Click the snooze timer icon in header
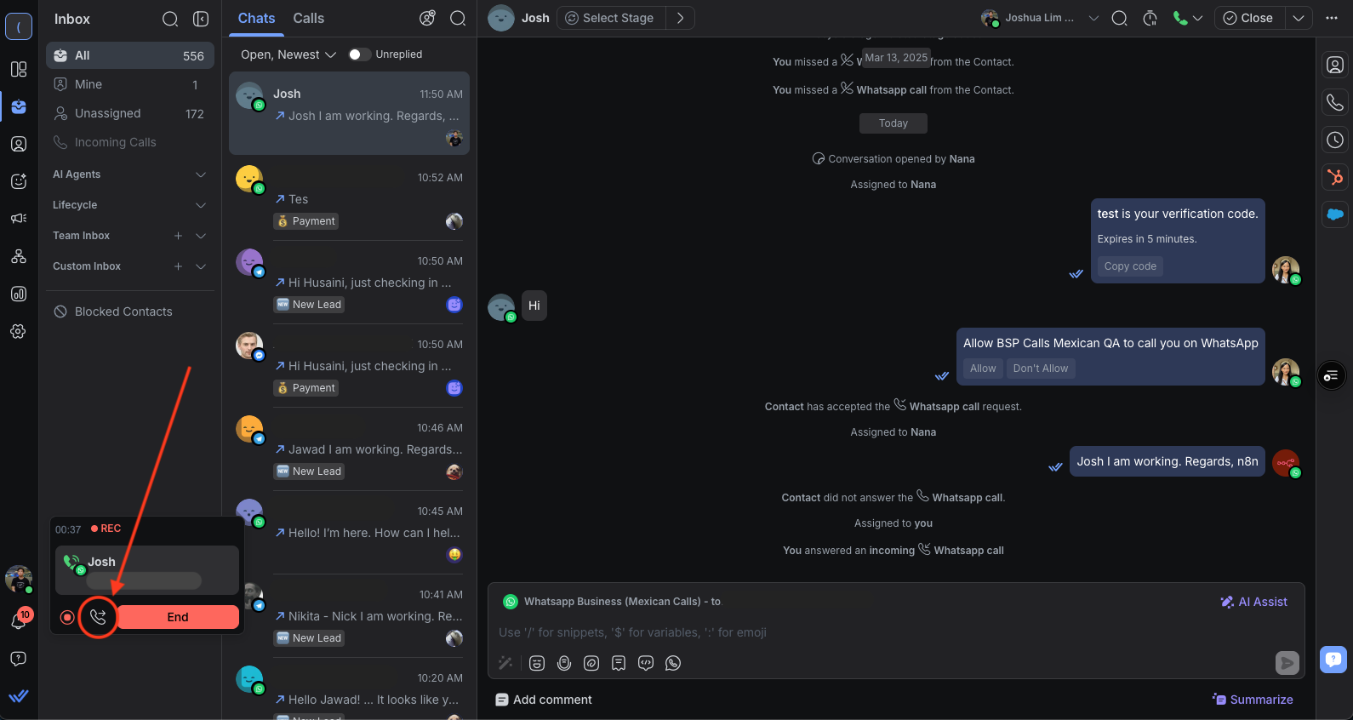 [1150, 18]
